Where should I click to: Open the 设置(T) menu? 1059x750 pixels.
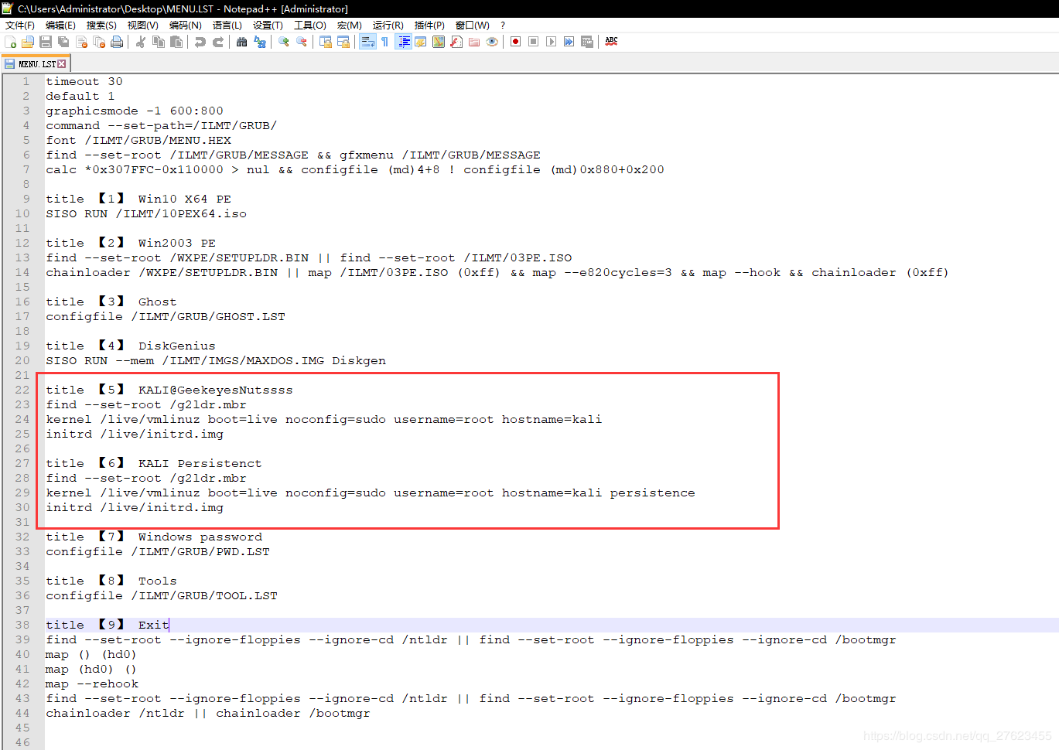pyautogui.click(x=268, y=26)
